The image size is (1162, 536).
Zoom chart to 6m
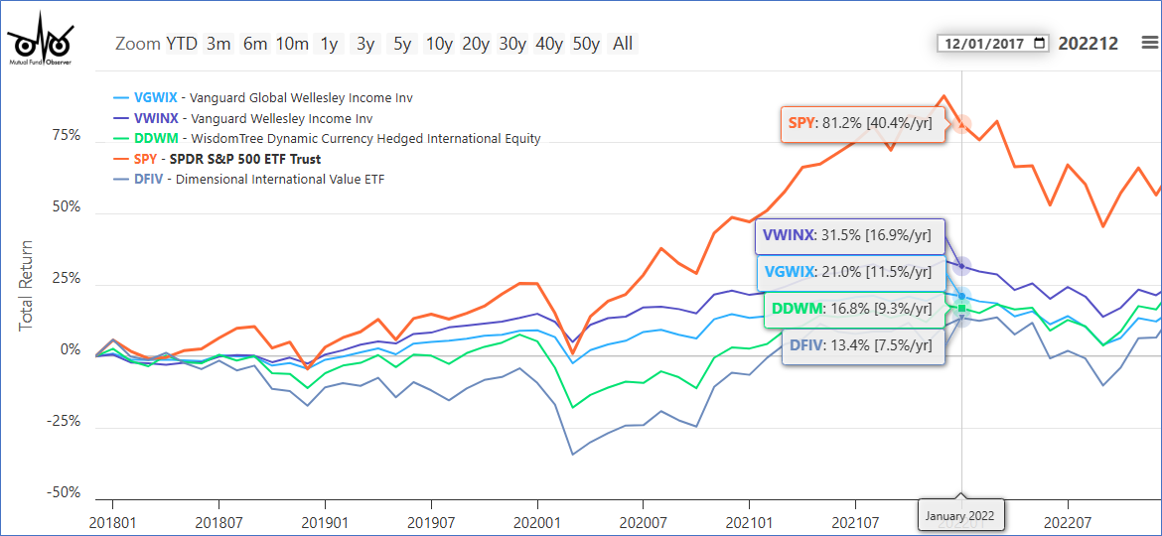click(255, 44)
